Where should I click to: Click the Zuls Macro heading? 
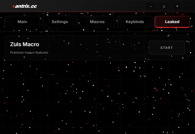[25, 44]
